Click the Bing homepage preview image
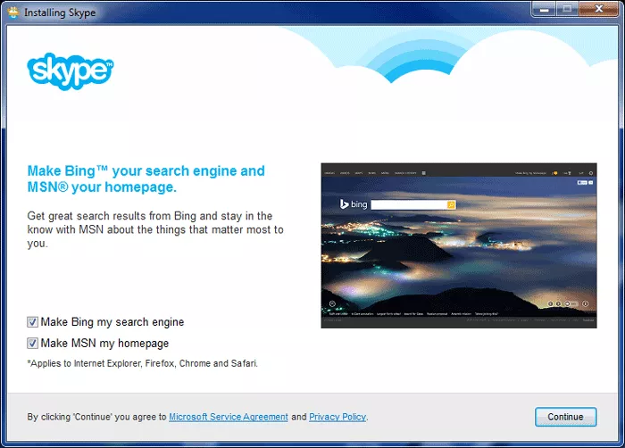Screen dimensions: 625x448 pyautogui.click(x=459, y=245)
